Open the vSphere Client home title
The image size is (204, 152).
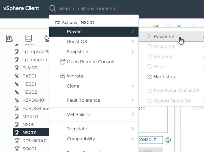point(21,8)
